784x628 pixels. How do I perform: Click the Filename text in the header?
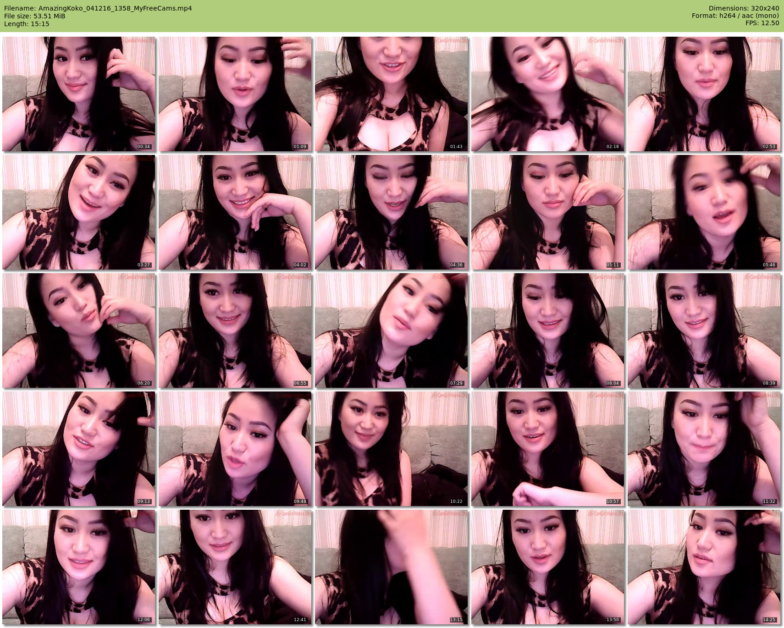click(98, 8)
